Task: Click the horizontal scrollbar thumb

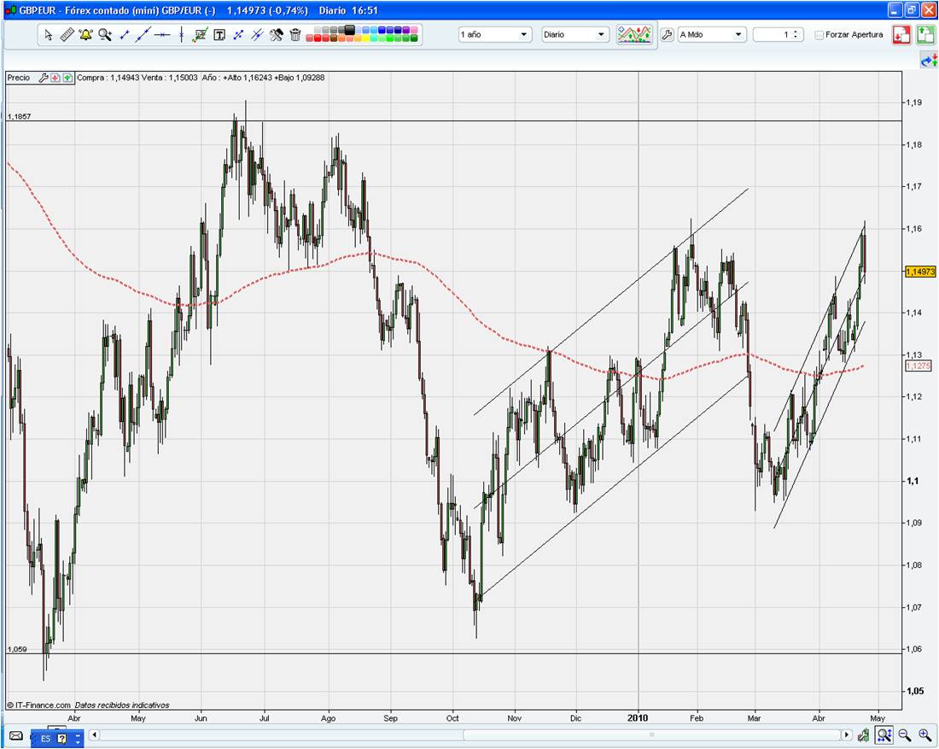Action: pyautogui.click(x=651, y=734)
